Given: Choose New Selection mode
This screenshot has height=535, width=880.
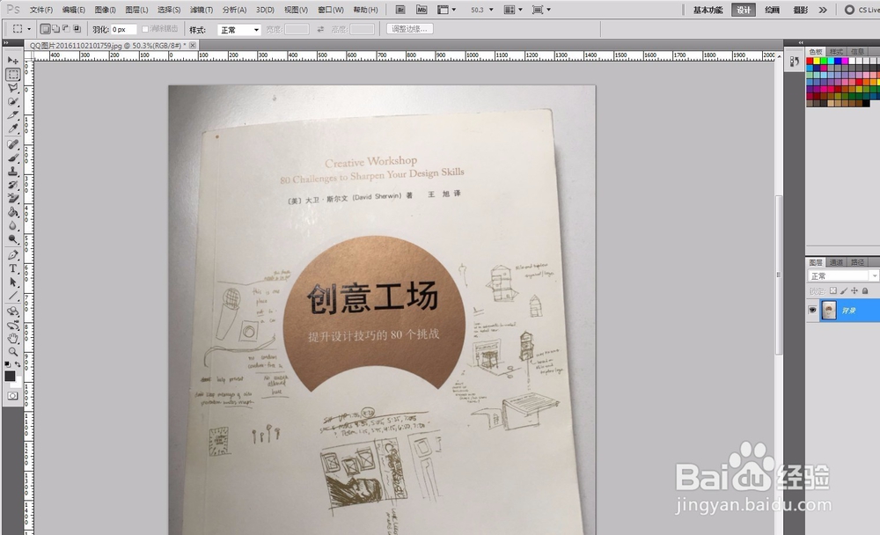Looking at the screenshot, I should [x=46, y=29].
